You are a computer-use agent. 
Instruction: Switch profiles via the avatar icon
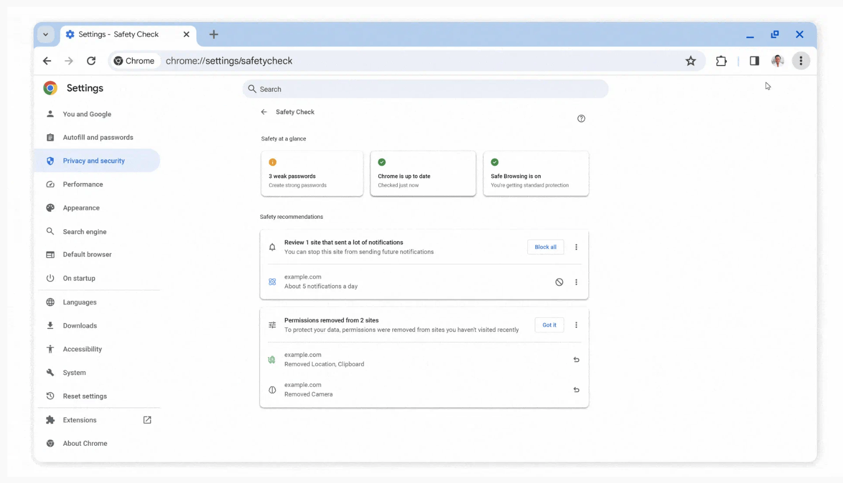pyautogui.click(x=777, y=61)
